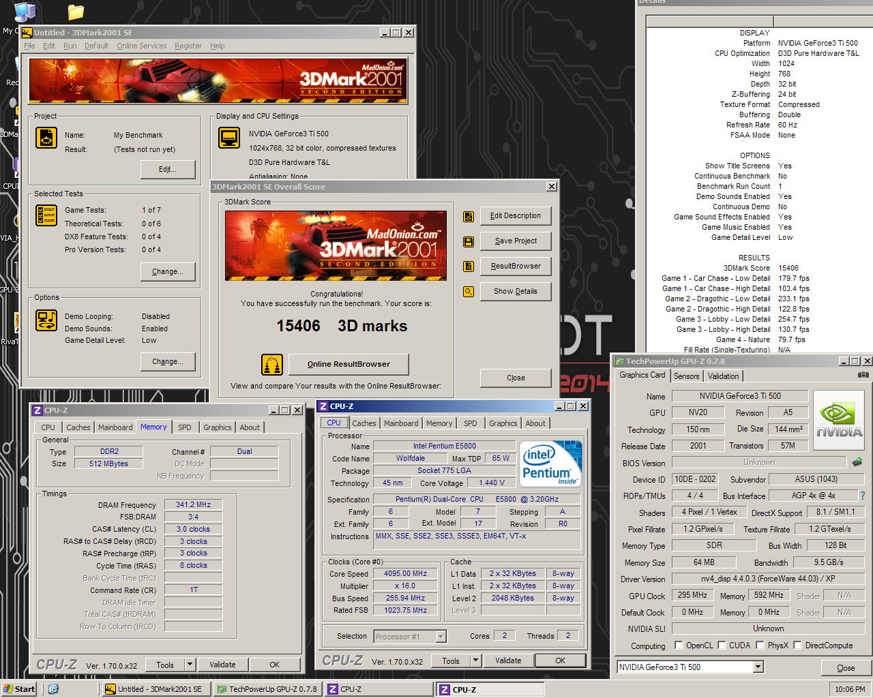This screenshot has height=698, width=873.
Task: Enable the OpenCL checkbox in GPU-Z
Action: 679,645
